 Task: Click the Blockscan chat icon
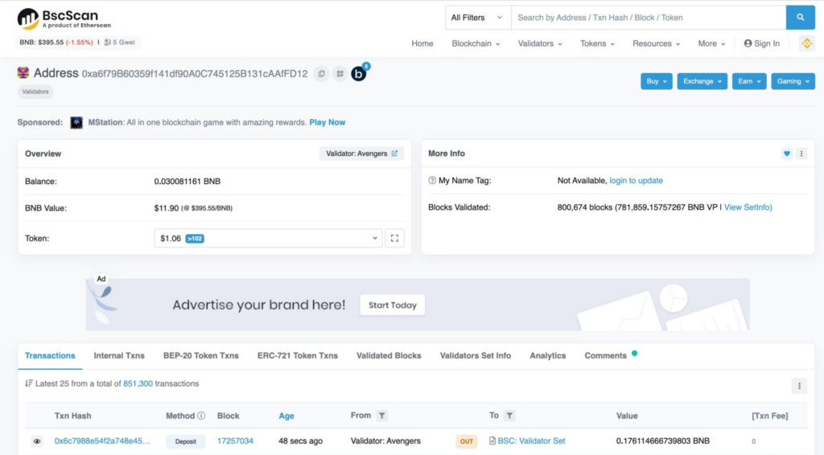[x=359, y=74]
